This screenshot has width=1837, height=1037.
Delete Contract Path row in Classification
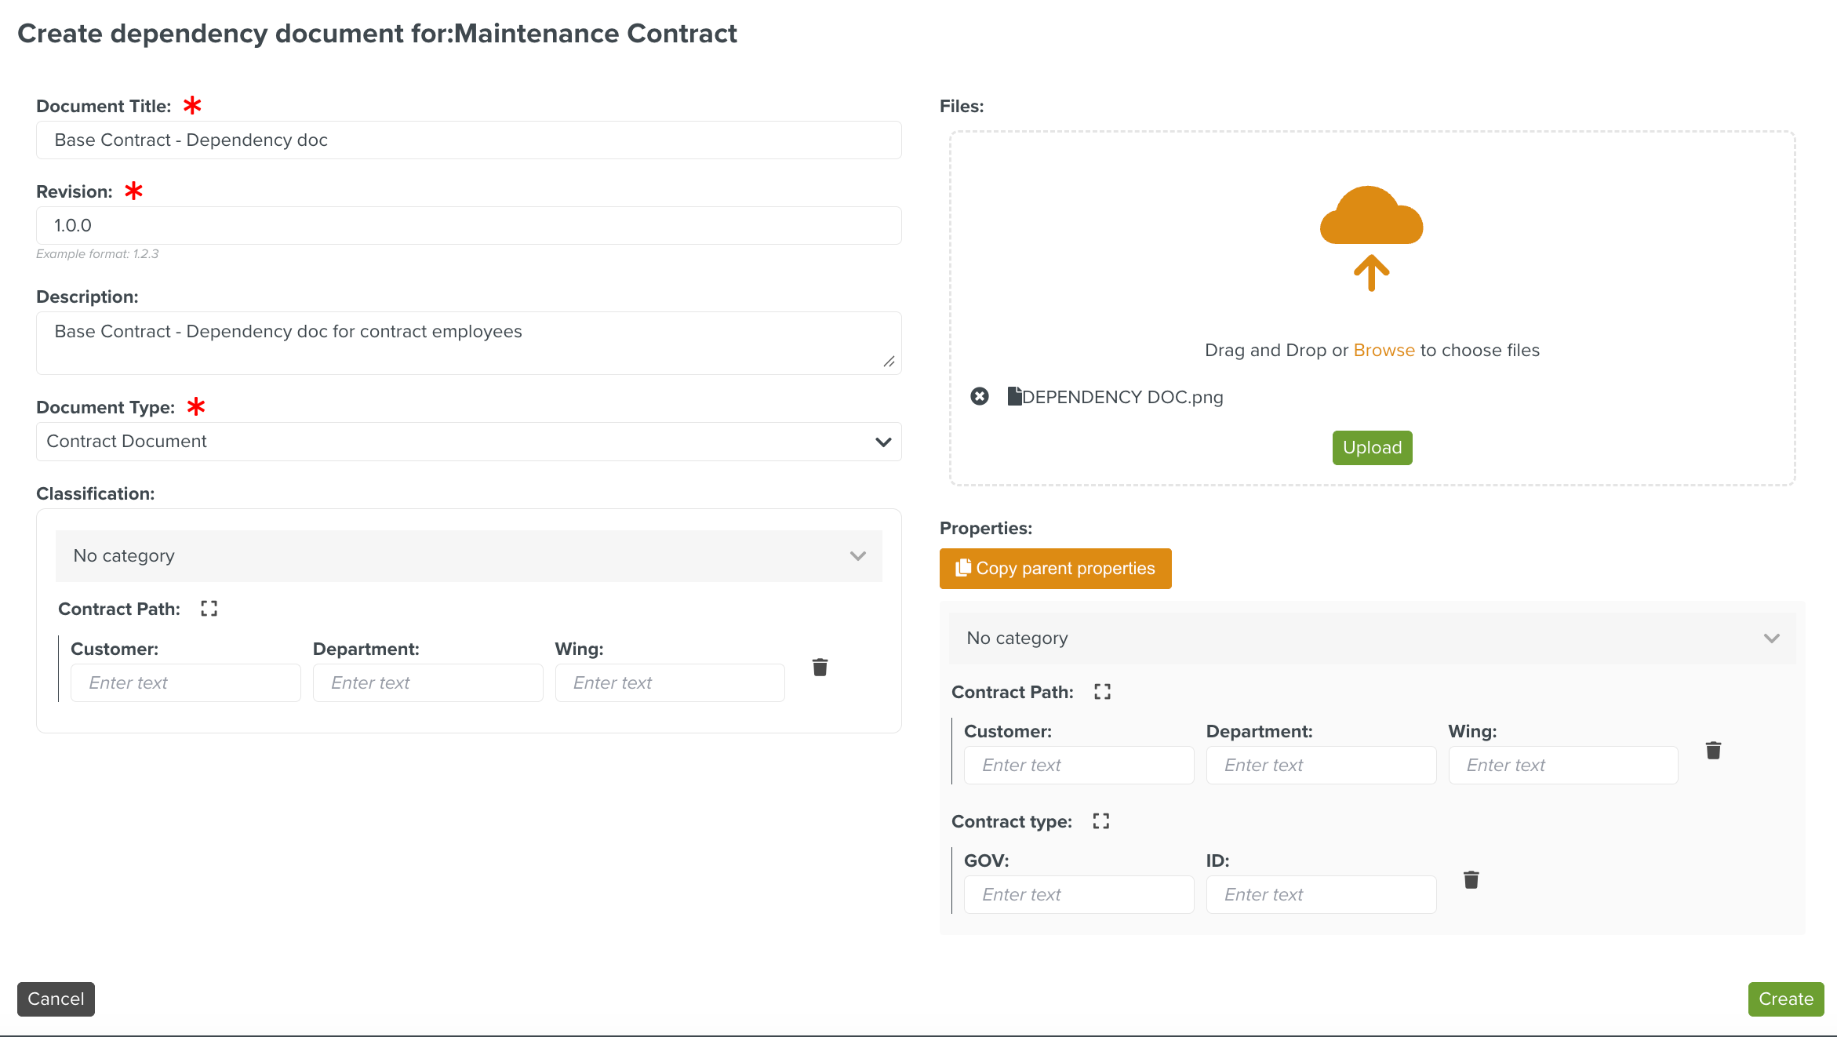(820, 668)
